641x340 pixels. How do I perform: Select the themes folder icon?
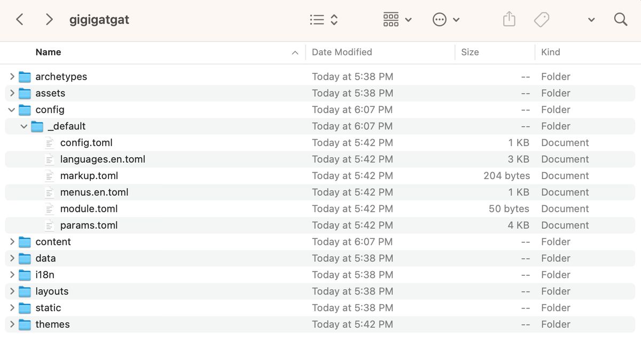click(x=25, y=325)
